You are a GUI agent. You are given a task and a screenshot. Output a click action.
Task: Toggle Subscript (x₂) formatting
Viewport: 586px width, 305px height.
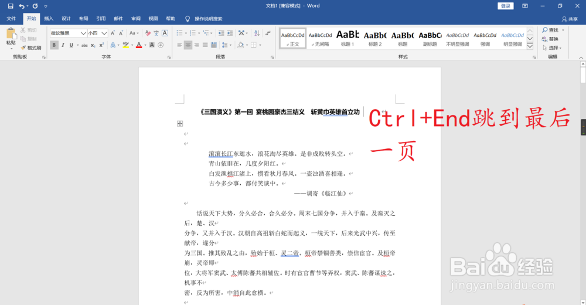click(93, 45)
